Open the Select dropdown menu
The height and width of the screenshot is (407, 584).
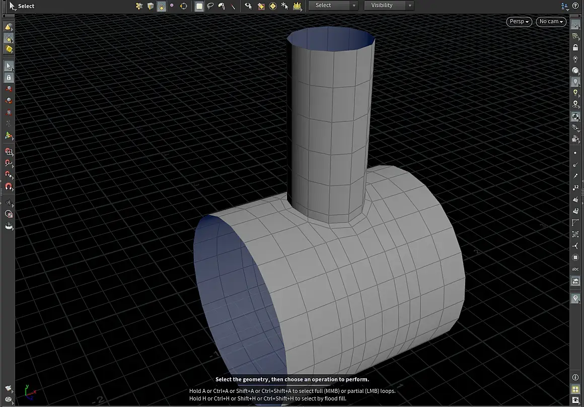coord(333,6)
